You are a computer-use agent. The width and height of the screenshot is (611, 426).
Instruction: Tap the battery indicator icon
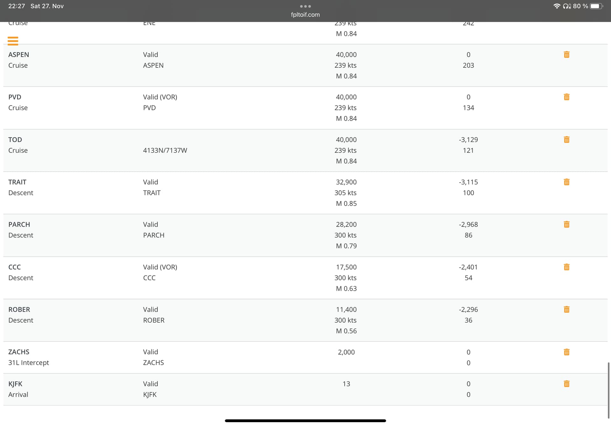coord(596,6)
